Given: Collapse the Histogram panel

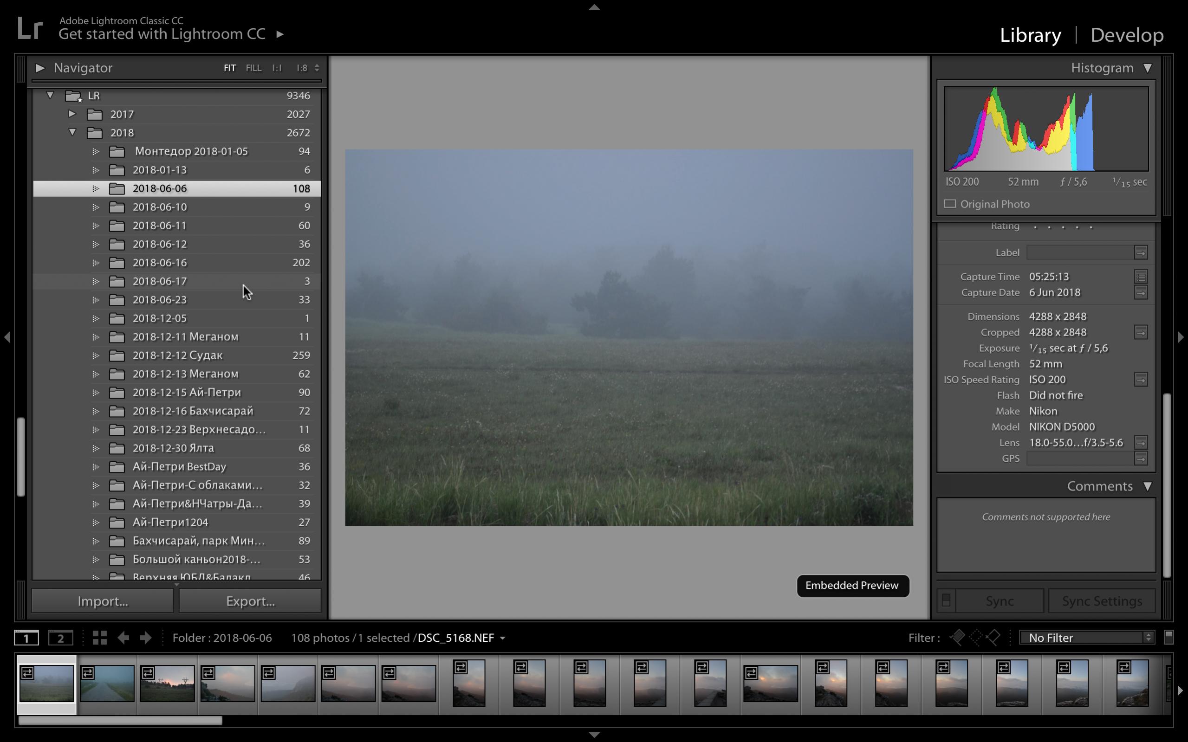Looking at the screenshot, I should pyautogui.click(x=1147, y=68).
